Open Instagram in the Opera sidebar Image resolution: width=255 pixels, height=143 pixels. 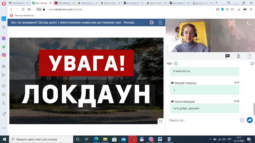pyautogui.click(x=4, y=55)
